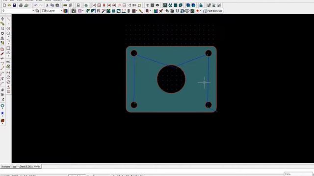
Task: Open the Part browser
Action: (x=212, y=11)
